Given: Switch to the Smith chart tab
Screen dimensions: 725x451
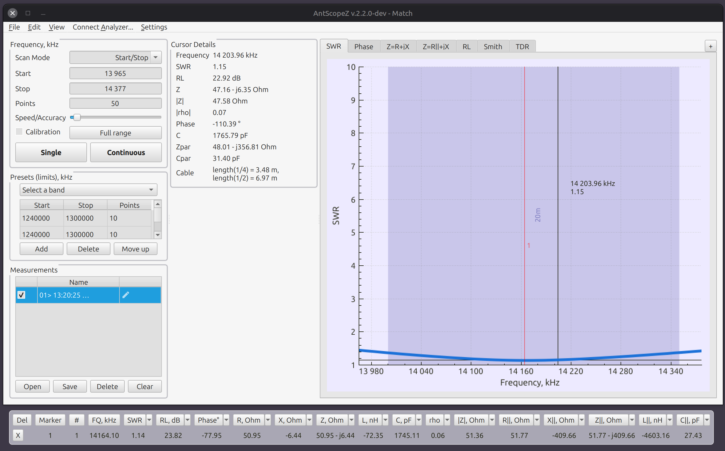Looking at the screenshot, I should point(493,46).
